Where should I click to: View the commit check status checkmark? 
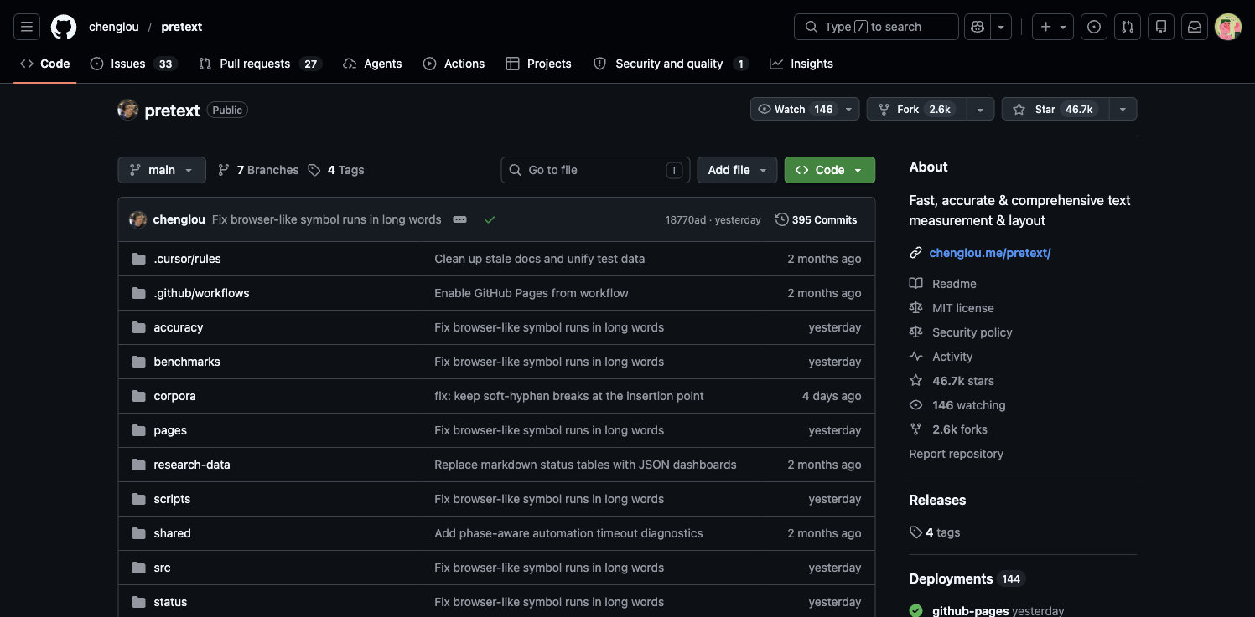point(490,219)
